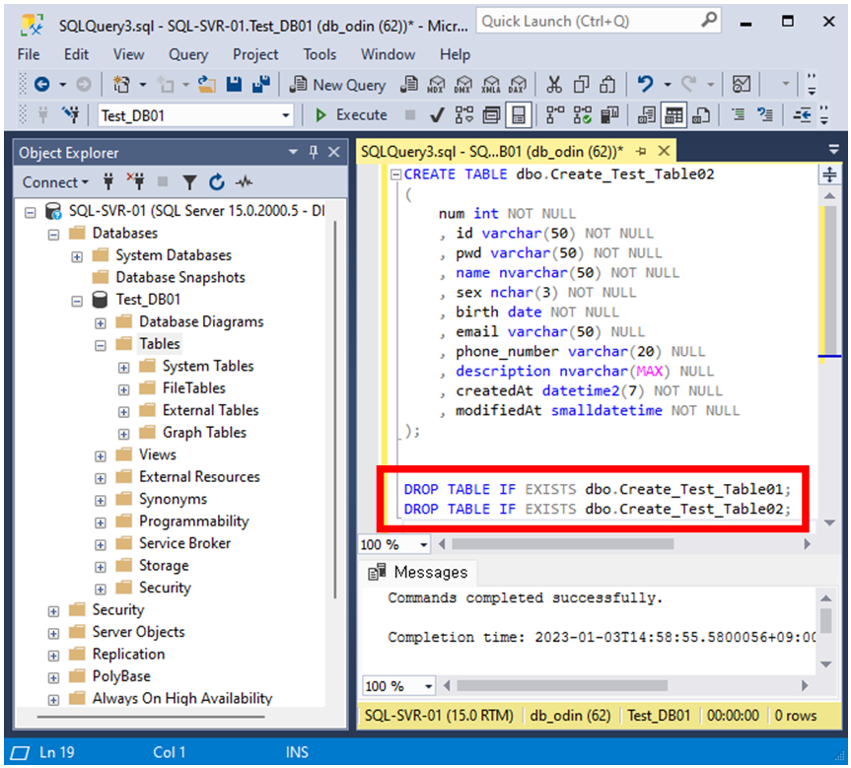Image resolution: width=851 pixels, height=768 pixels.
Task: Open the Tools menu
Action: click(x=319, y=54)
